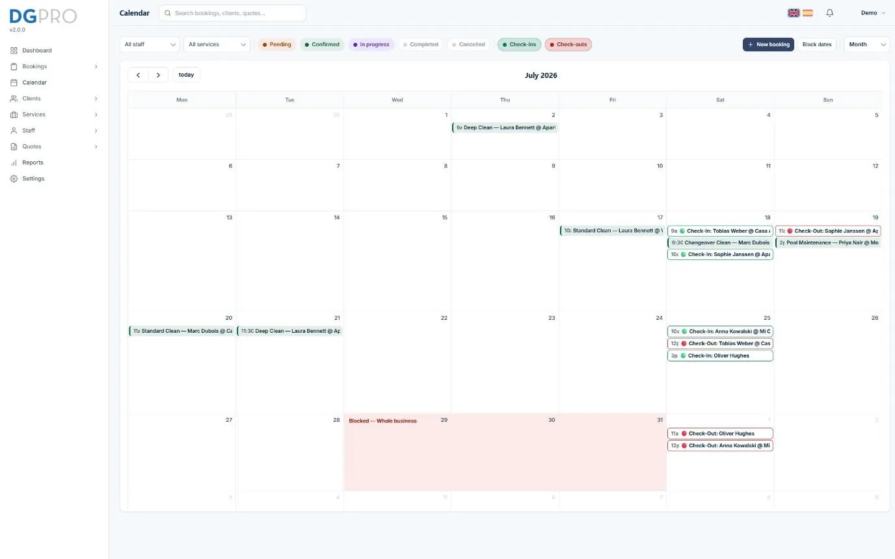Toggle the Pending status filter
This screenshot has height=559, width=895.
277,45
